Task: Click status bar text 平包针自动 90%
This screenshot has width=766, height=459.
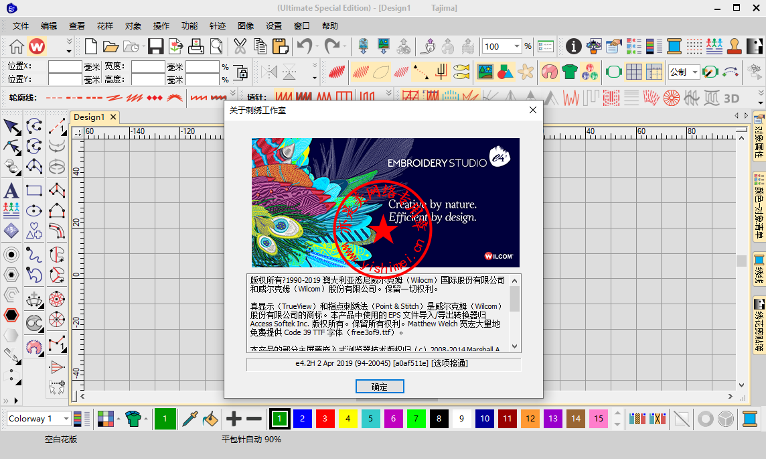Action: (x=251, y=440)
